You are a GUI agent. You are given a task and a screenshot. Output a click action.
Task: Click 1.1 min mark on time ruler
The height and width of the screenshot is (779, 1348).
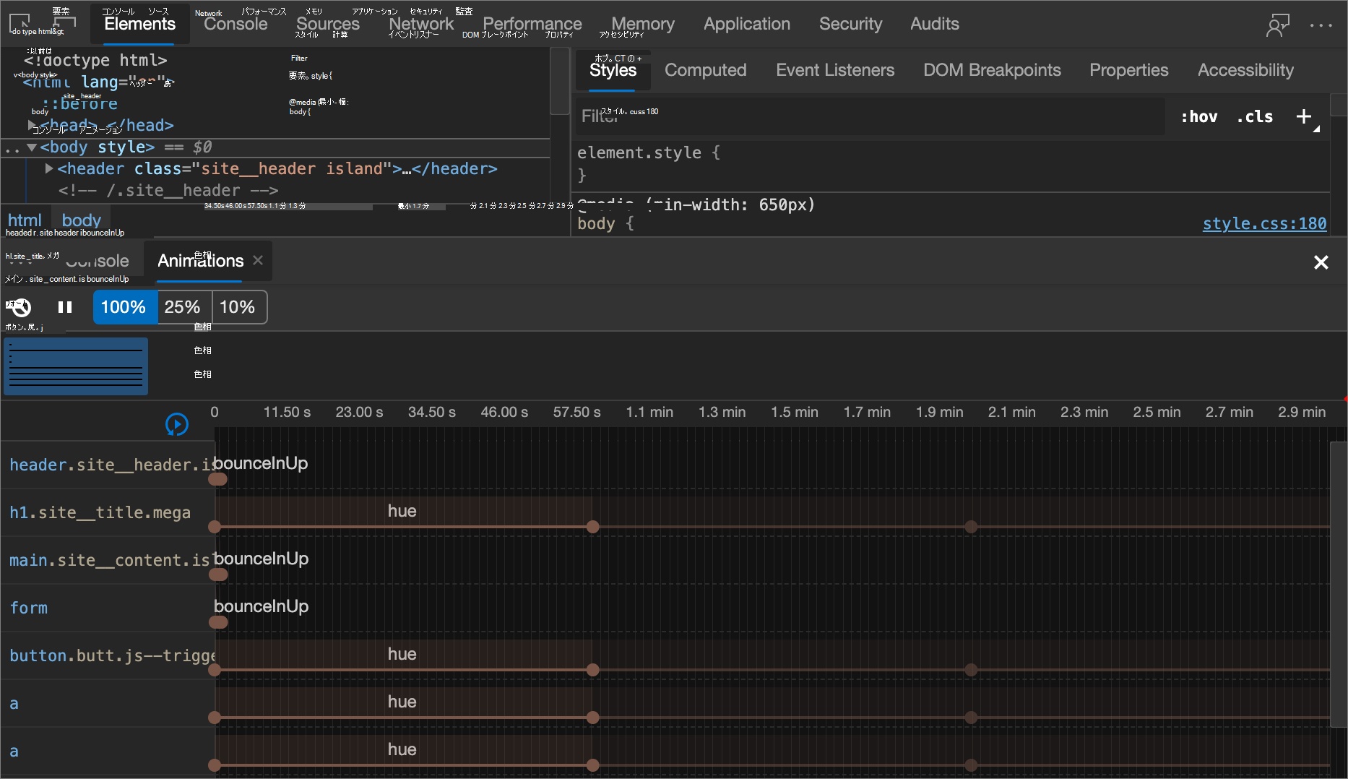point(649,412)
